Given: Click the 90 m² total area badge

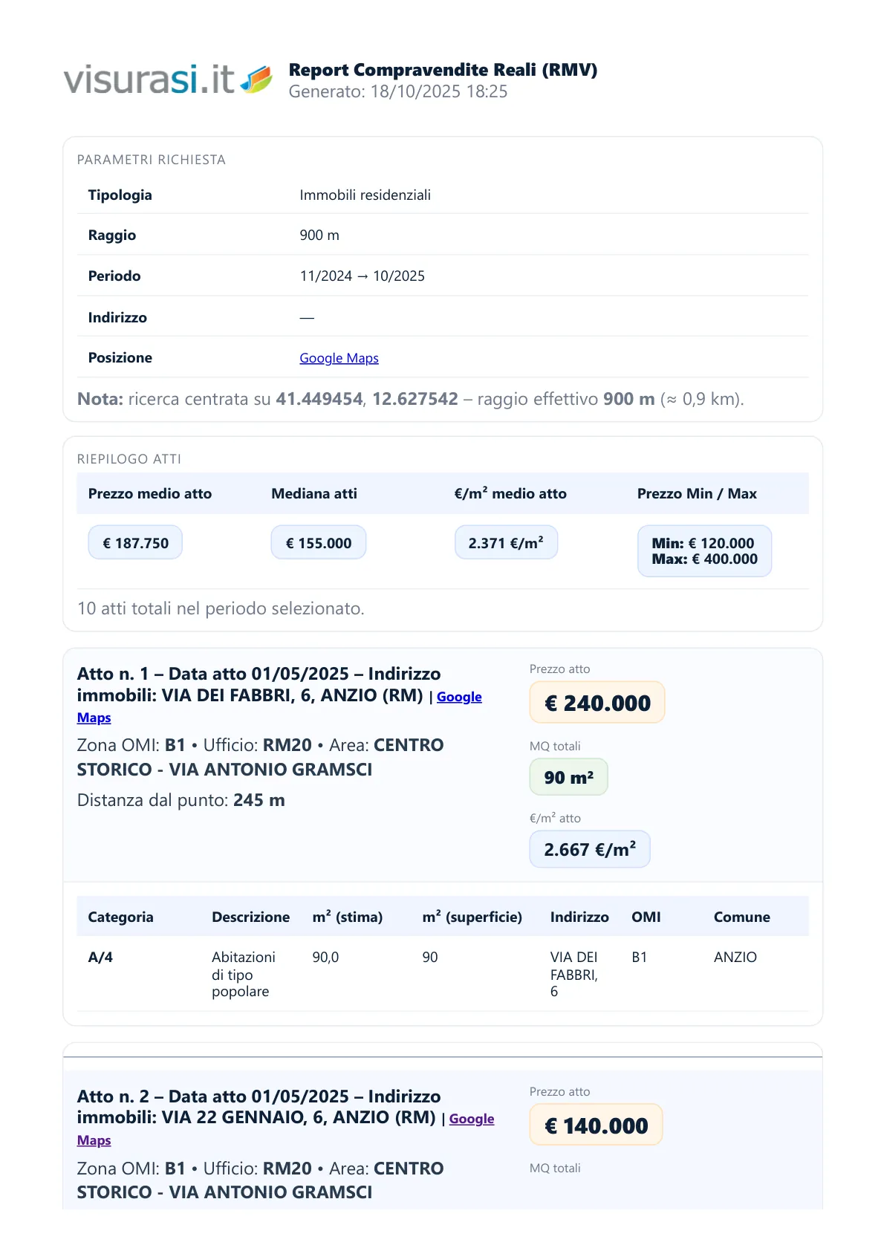Looking at the screenshot, I should [568, 777].
